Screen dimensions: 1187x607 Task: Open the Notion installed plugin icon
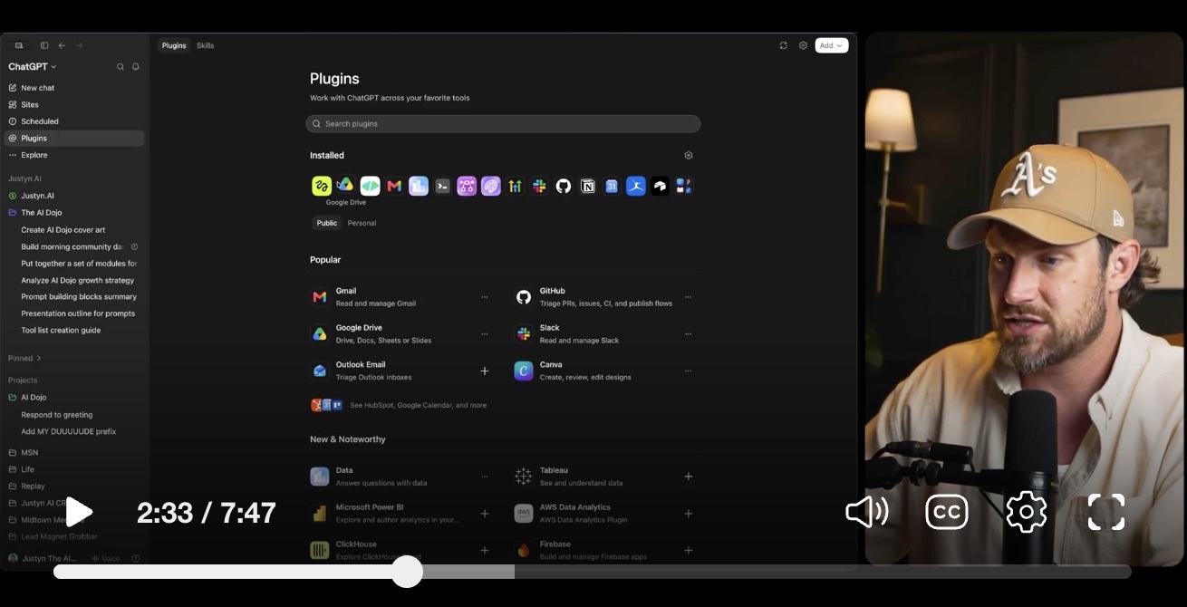pos(588,186)
